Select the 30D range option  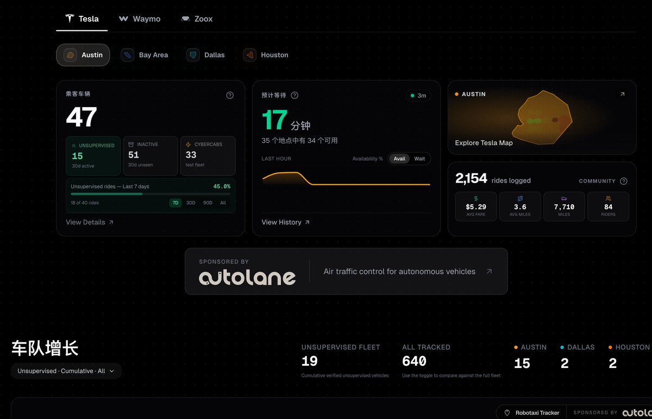tap(191, 203)
